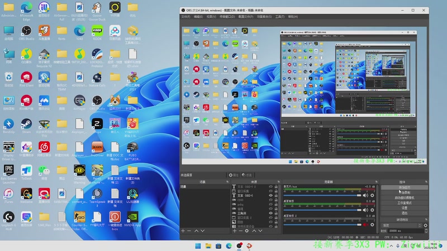447x251 pixels.
Task: Open the 文件(F) menu in OBS
Action: click(x=186, y=17)
